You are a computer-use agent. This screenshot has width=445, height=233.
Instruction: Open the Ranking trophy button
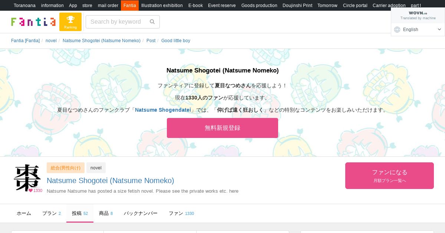70,22
